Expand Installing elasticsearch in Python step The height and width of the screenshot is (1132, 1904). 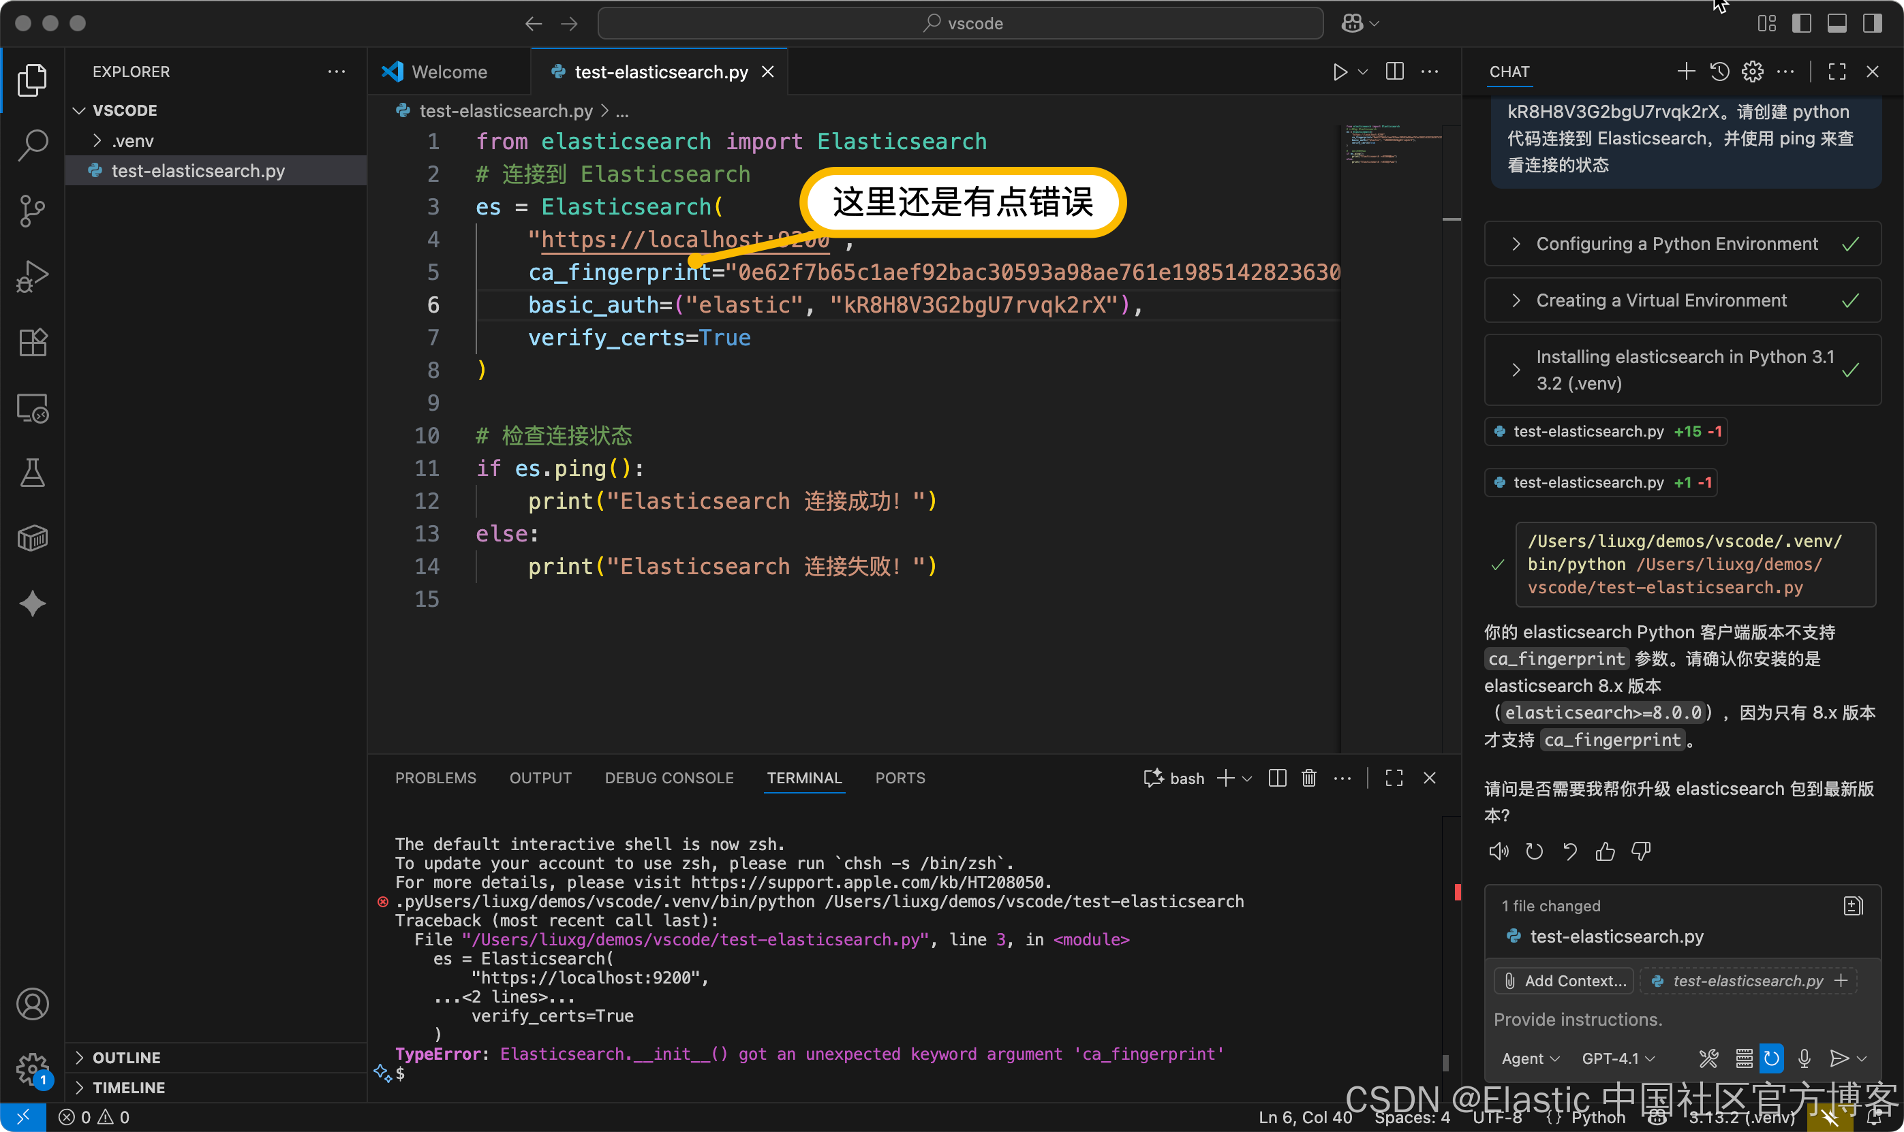[x=1682, y=370]
